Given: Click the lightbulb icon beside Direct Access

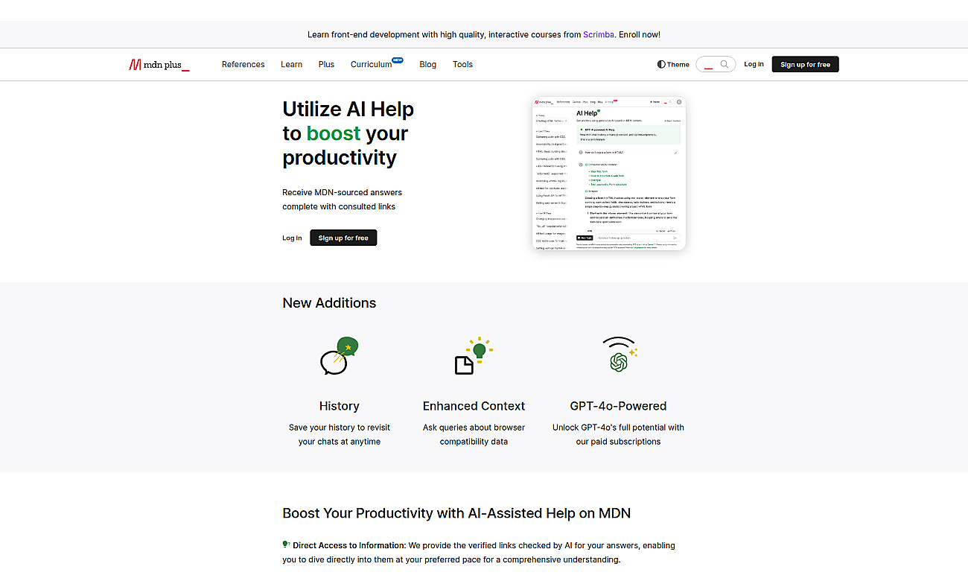Looking at the screenshot, I should (x=287, y=545).
